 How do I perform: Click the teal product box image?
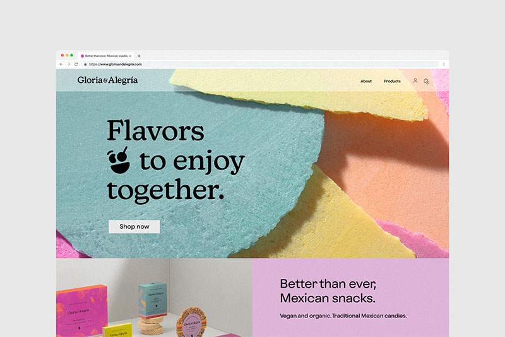pos(153,300)
